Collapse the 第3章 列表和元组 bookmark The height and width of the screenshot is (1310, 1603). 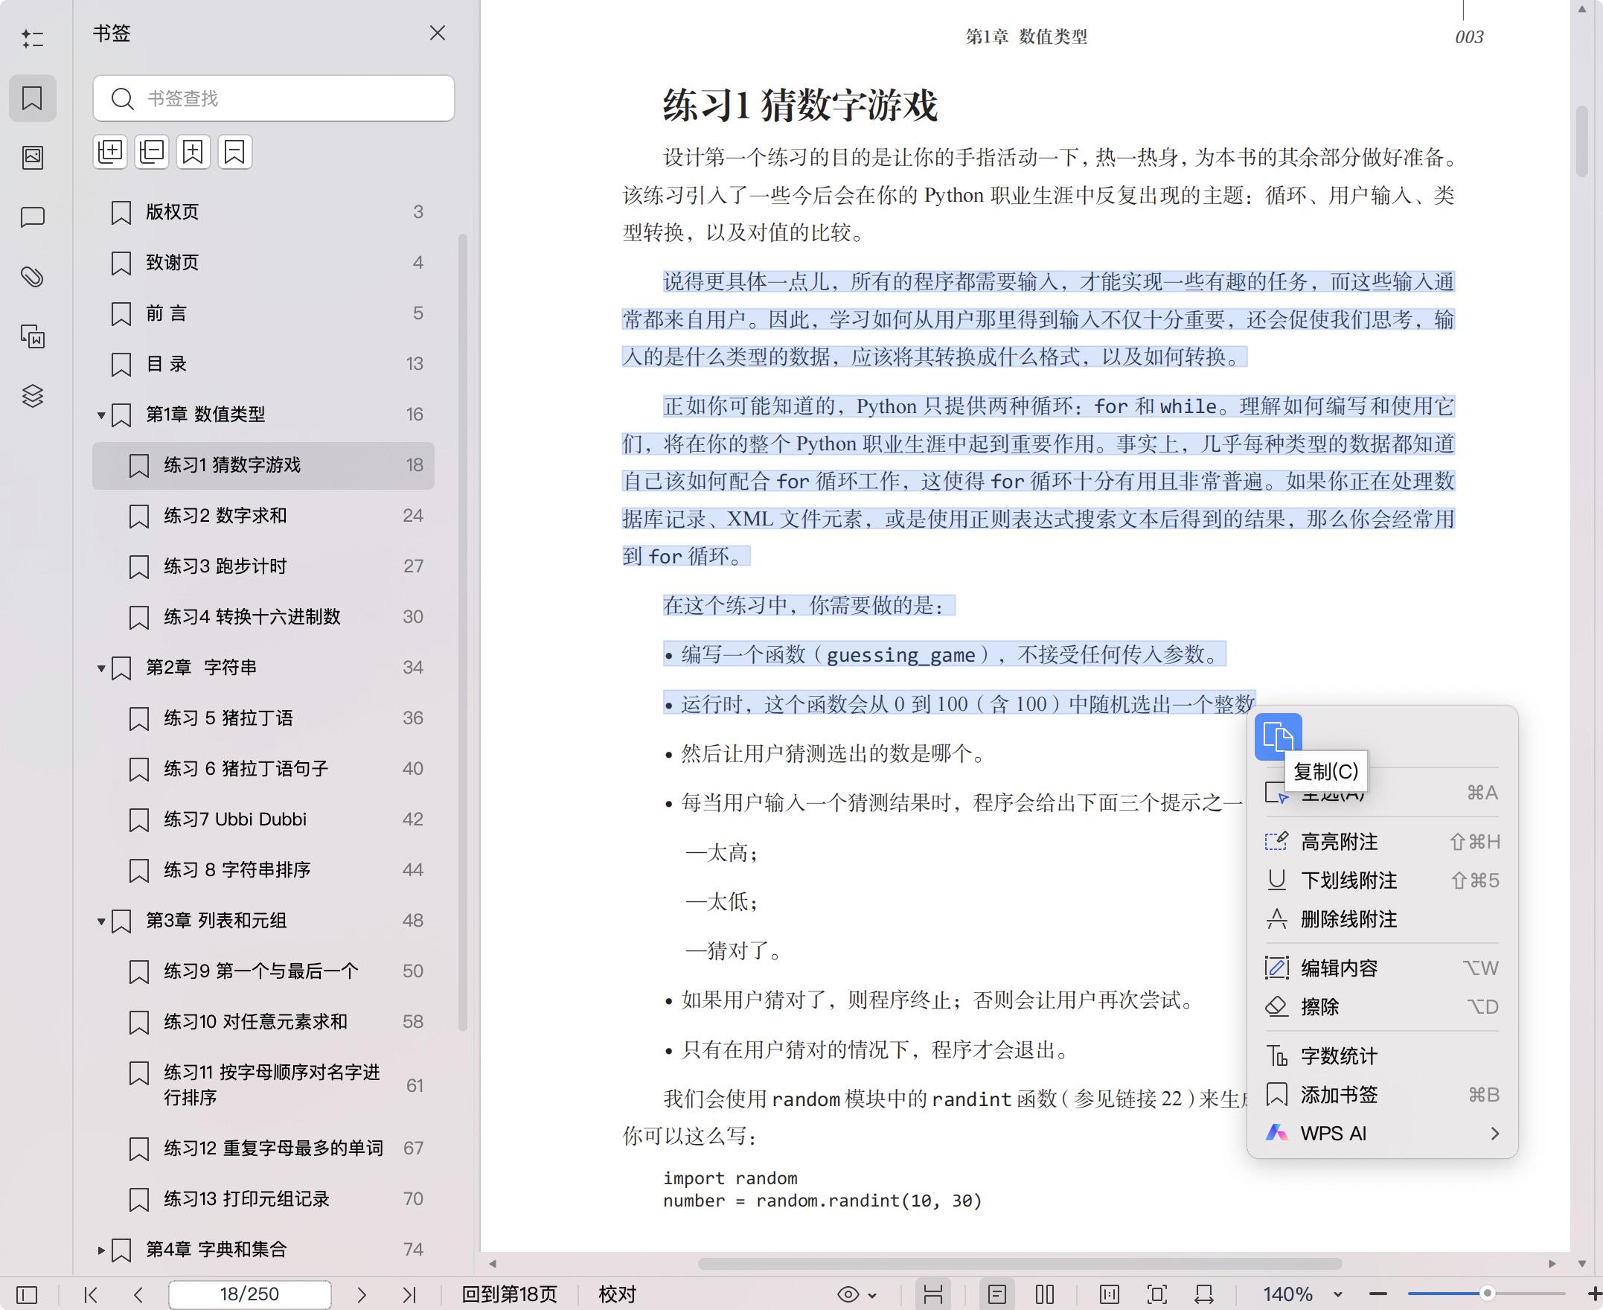101,921
